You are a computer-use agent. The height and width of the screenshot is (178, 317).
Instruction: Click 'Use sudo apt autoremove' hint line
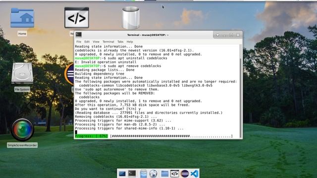tap(117, 89)
